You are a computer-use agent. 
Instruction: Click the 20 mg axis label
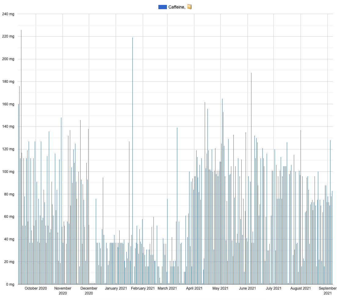[x=9, y=262]
